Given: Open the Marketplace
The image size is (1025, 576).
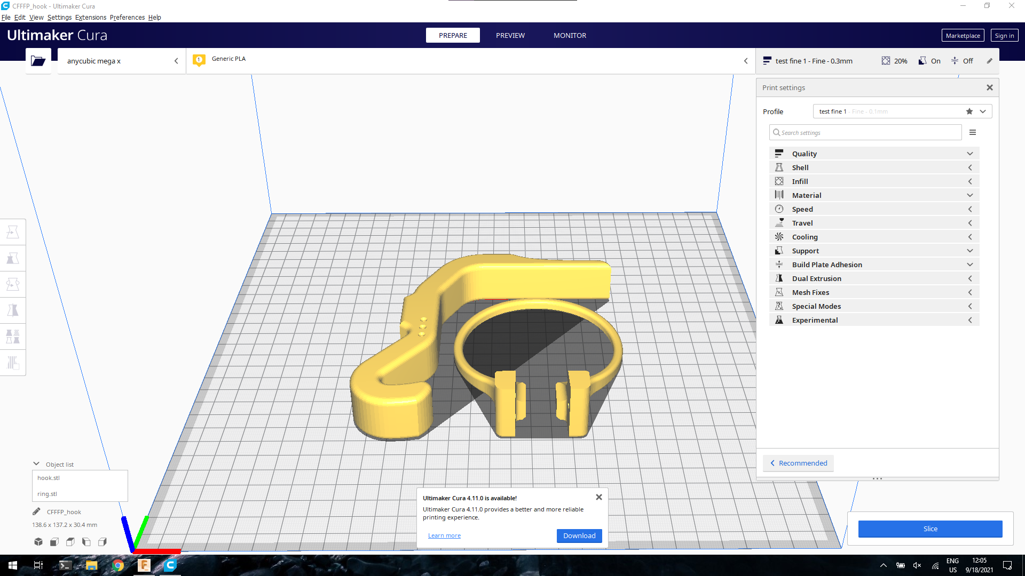Looking at the screenshot, I should [x=963, y=36].
